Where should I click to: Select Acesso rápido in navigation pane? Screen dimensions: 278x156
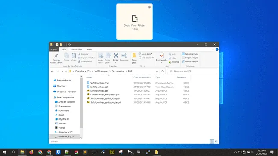pyautogui.click(x=64, y=80)
